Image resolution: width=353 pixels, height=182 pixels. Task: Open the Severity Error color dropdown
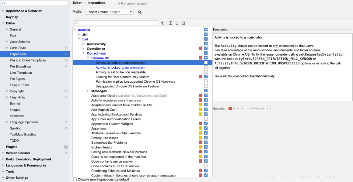236,108
